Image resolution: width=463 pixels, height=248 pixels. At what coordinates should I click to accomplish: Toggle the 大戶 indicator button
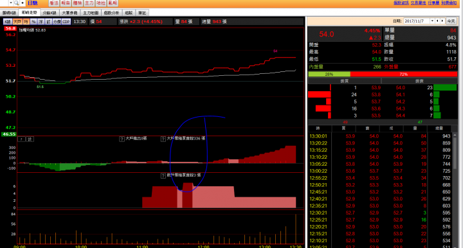17,22
